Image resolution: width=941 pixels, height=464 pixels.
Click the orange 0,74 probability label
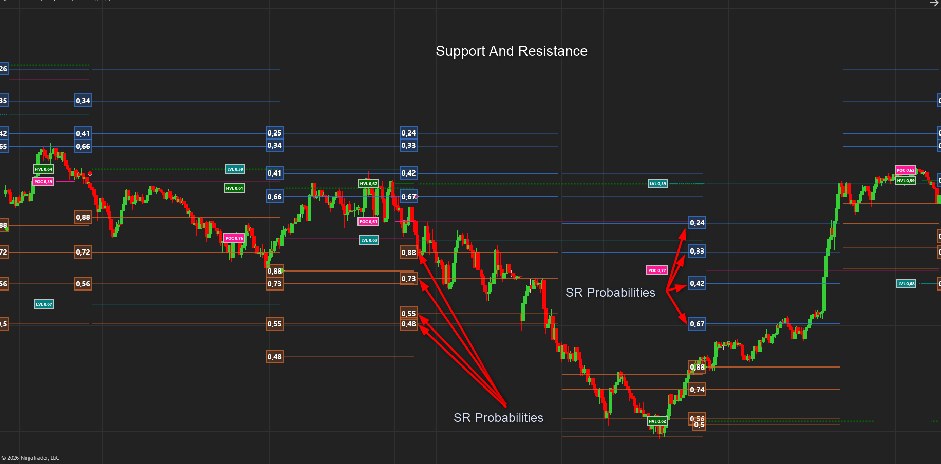(697, 390)
